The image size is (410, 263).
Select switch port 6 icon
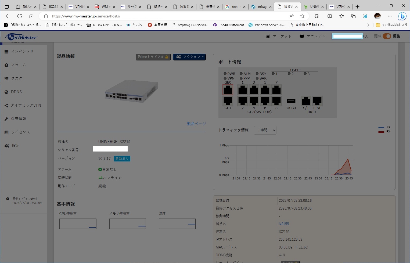(x=265, y=101)
